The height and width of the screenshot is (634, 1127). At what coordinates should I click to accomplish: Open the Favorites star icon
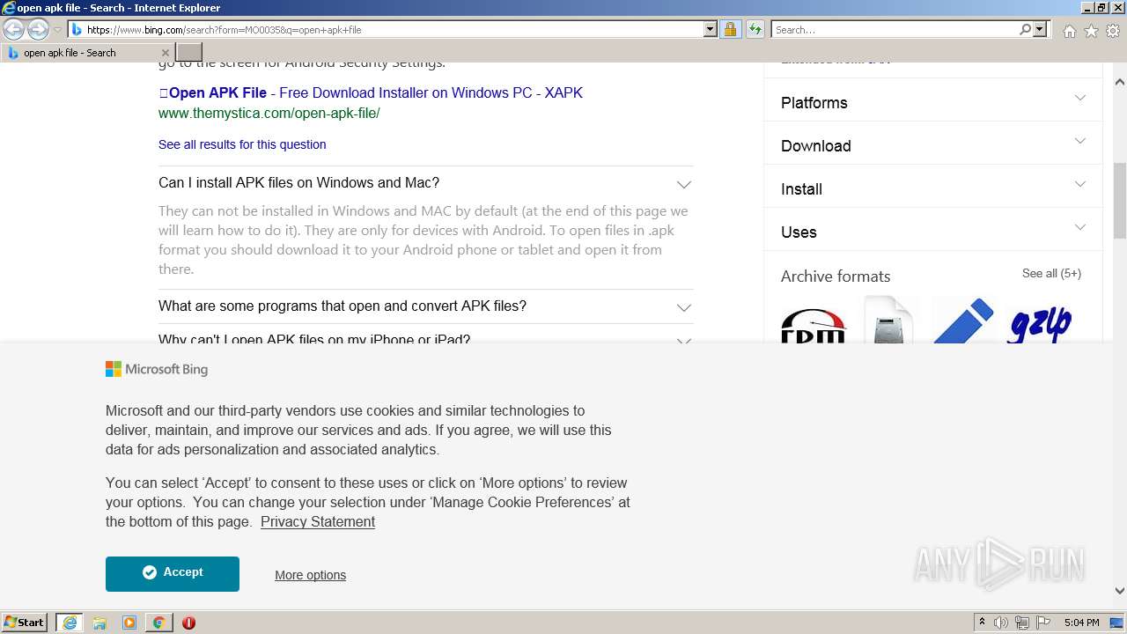click(x=1091, y=31)
